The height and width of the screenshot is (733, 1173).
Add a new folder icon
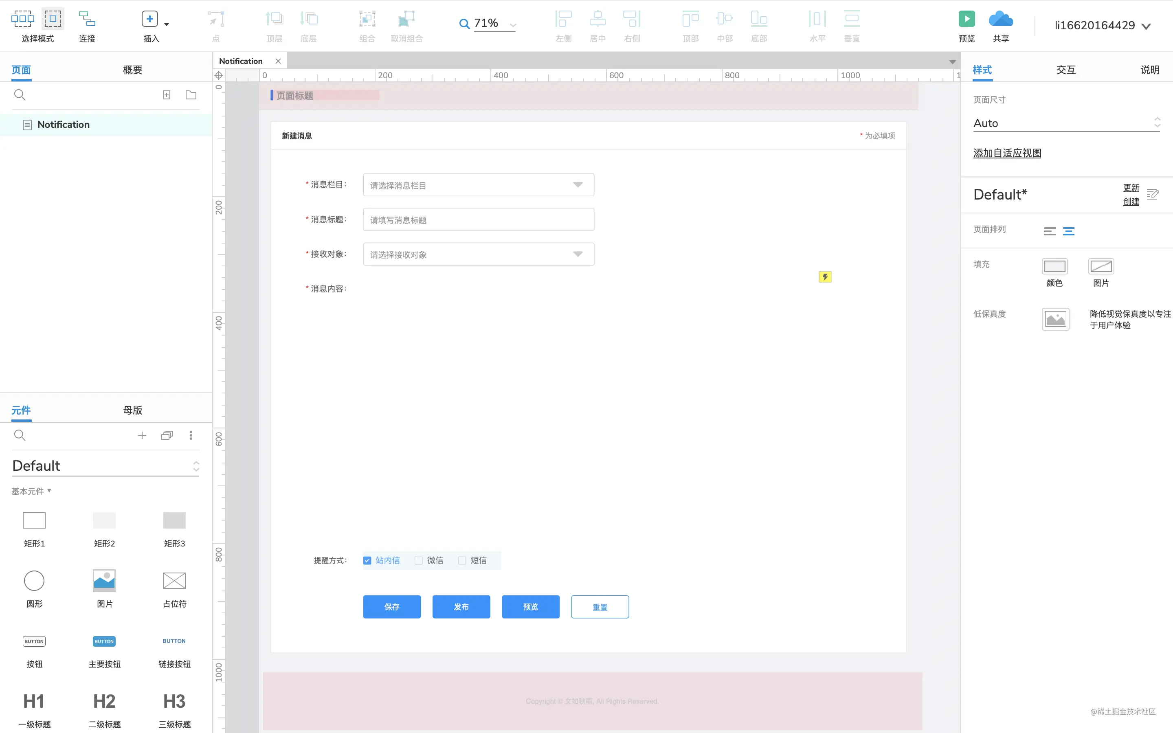point(191,94)
